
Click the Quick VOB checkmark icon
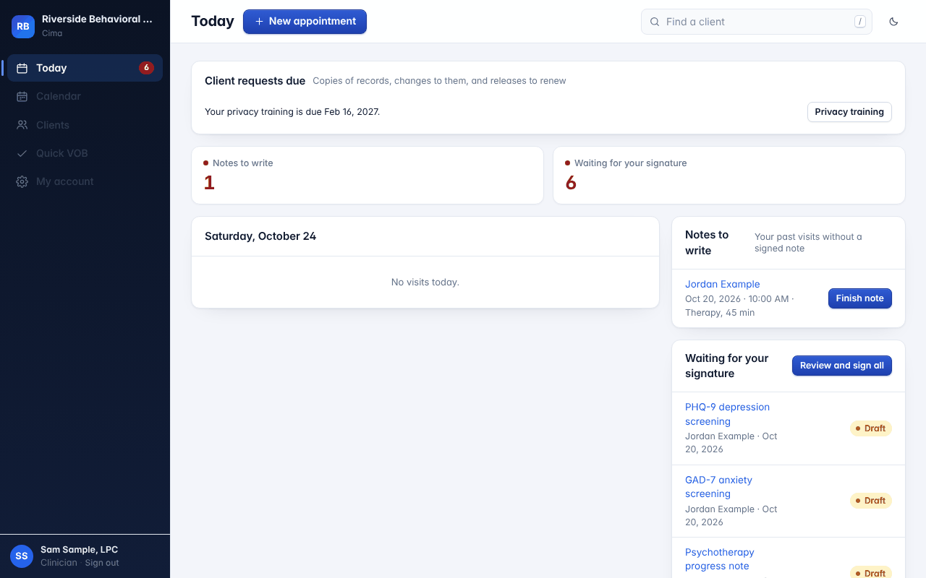click(22, 153)
